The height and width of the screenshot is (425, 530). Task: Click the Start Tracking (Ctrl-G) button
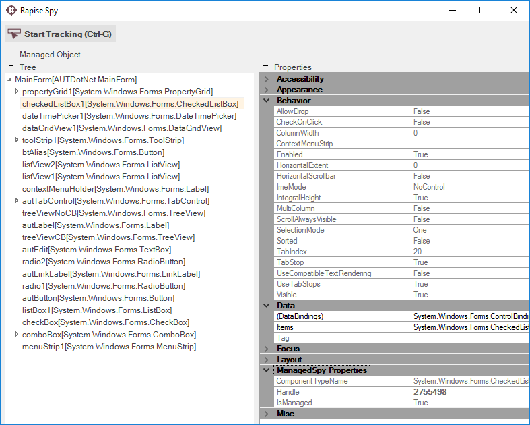click(60, 34)
